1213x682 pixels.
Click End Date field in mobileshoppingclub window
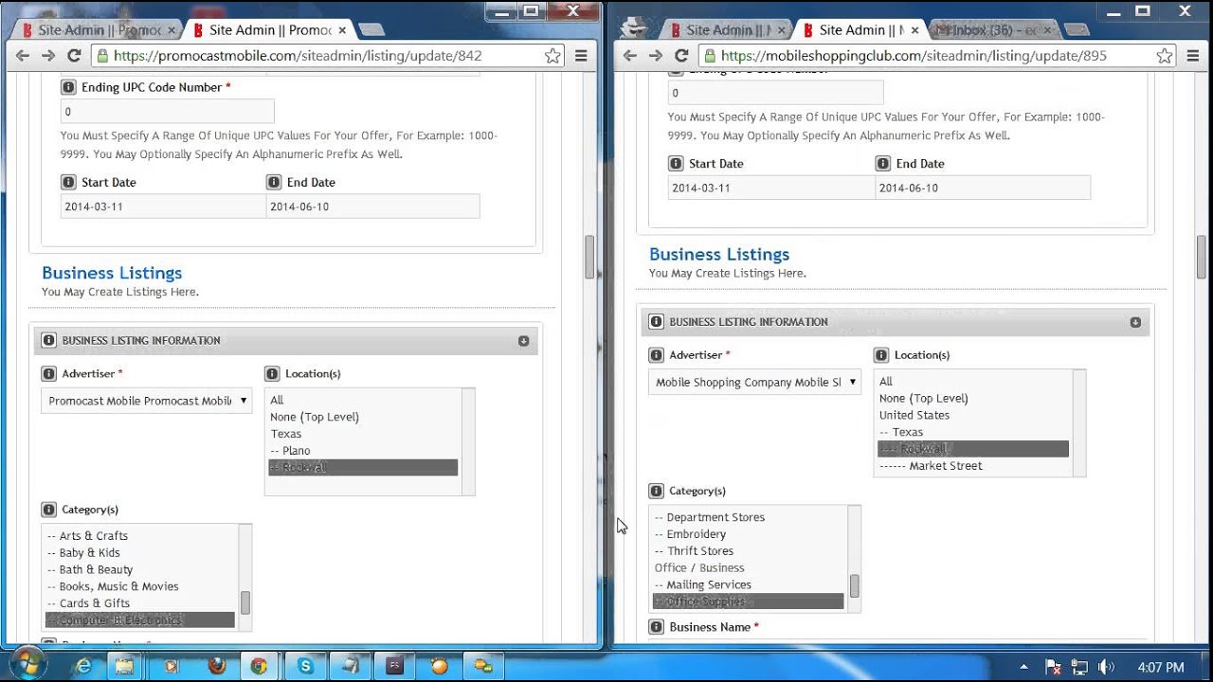(x=983, y=188)
